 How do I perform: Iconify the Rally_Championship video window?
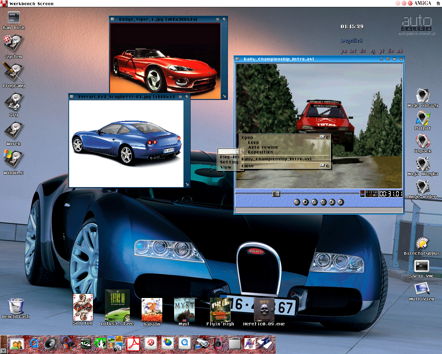pos(382,59)
